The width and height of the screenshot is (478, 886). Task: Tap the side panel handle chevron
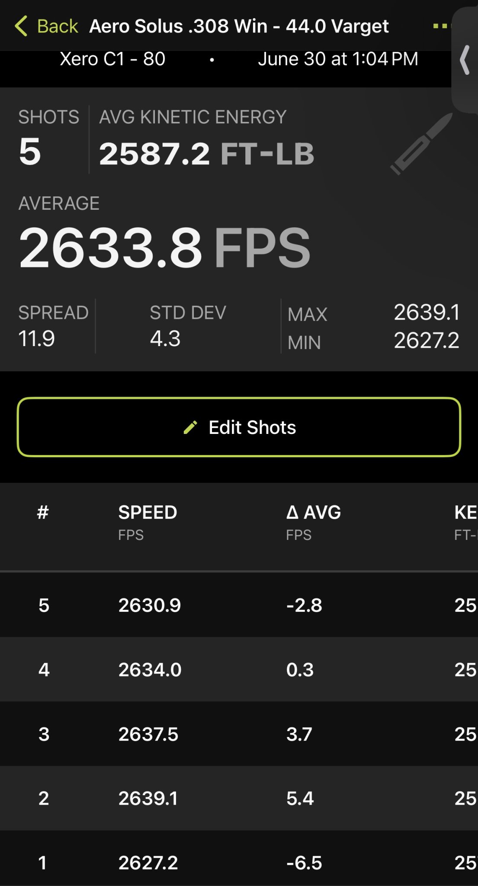click(x=465, y=60)
